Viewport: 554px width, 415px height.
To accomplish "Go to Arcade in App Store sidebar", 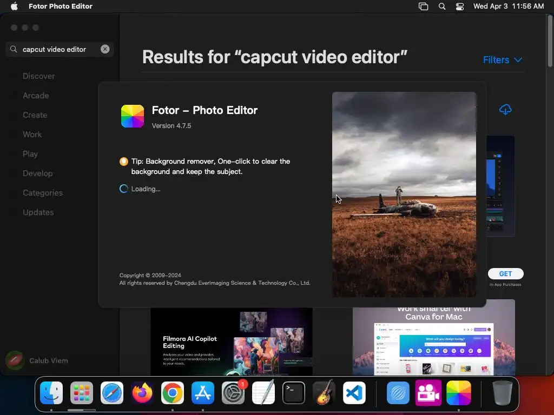I will (x=36, y=96).
